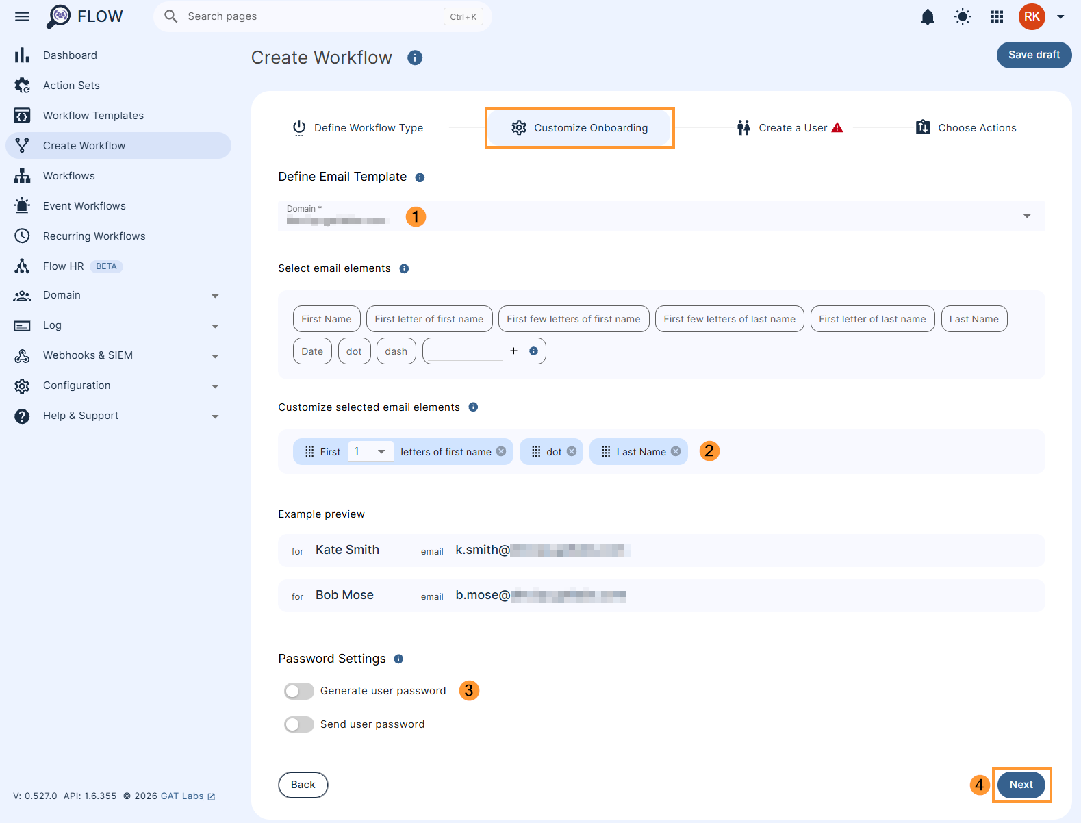Expand Help & Support sidebar menu
The width and height of the screenshot is (1081, 823).
pyautogui.click(x=215, y=416)
